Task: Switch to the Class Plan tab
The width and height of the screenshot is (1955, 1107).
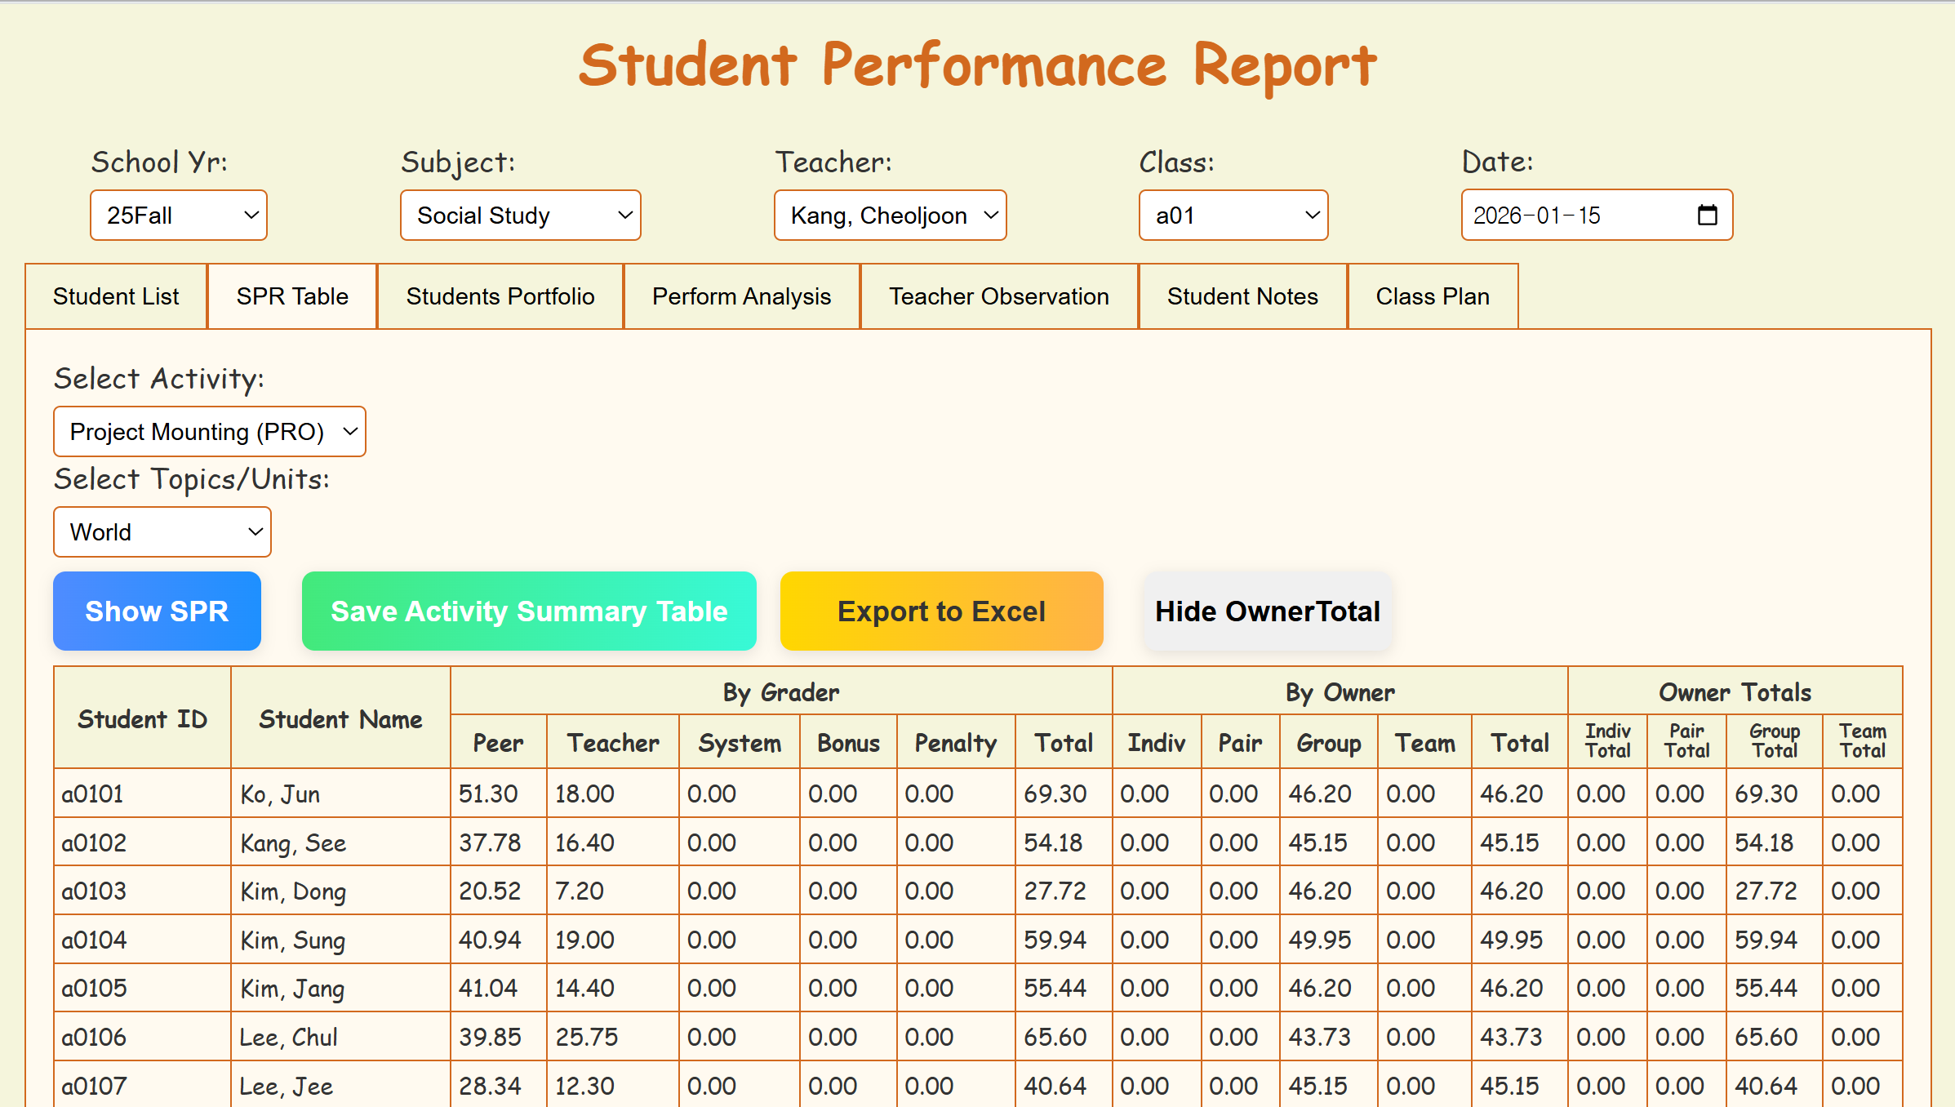Action: pyautogui.click(x=1432, y=296)
